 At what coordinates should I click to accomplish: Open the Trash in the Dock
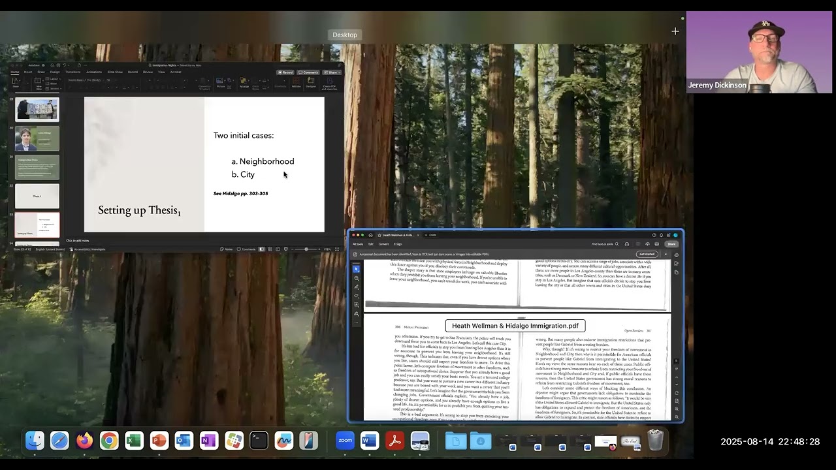pyautogui.click(x=655, y=441)
